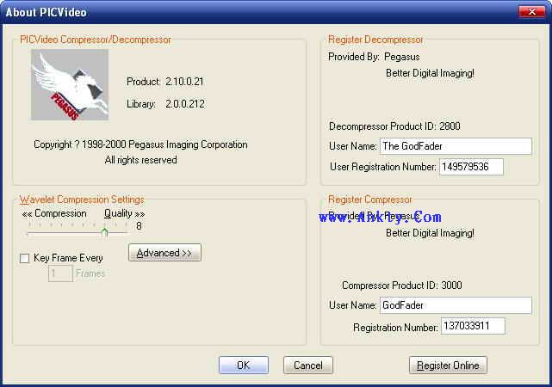
Task: Enable the Key Frame Every checkbox
Action: click(25, 258)
